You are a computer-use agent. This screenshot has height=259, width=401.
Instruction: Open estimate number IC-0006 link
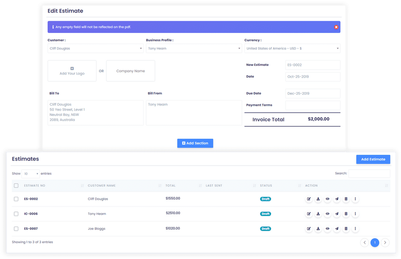(31, 214)
